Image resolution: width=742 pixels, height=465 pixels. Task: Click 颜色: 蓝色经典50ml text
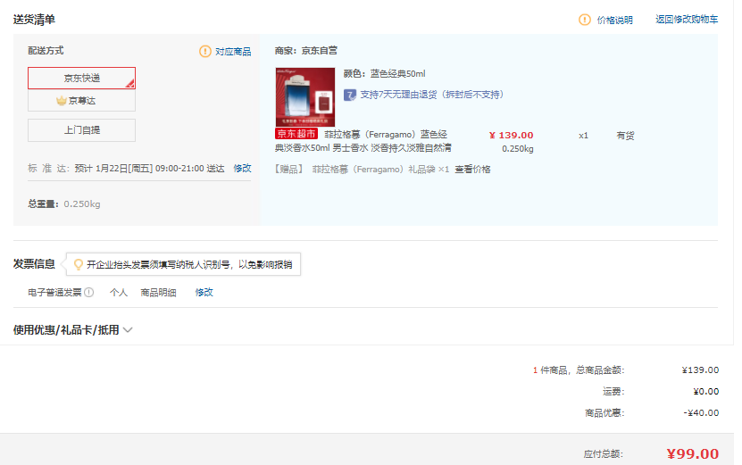click(384, 74)
